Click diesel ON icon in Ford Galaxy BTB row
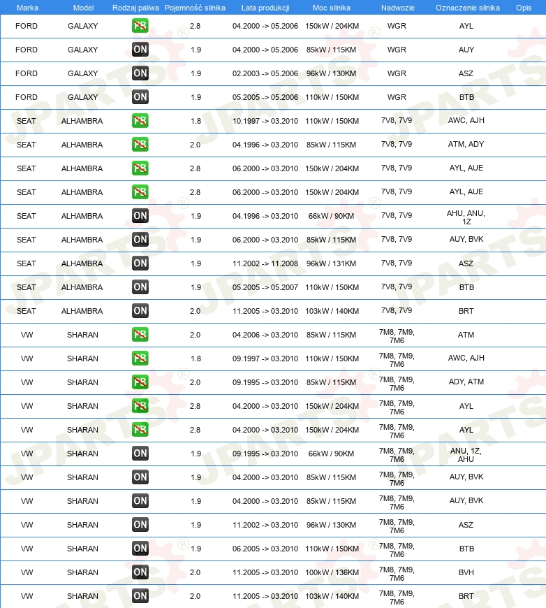The height and width of the screenshot is (608, 546). point(140,97)
